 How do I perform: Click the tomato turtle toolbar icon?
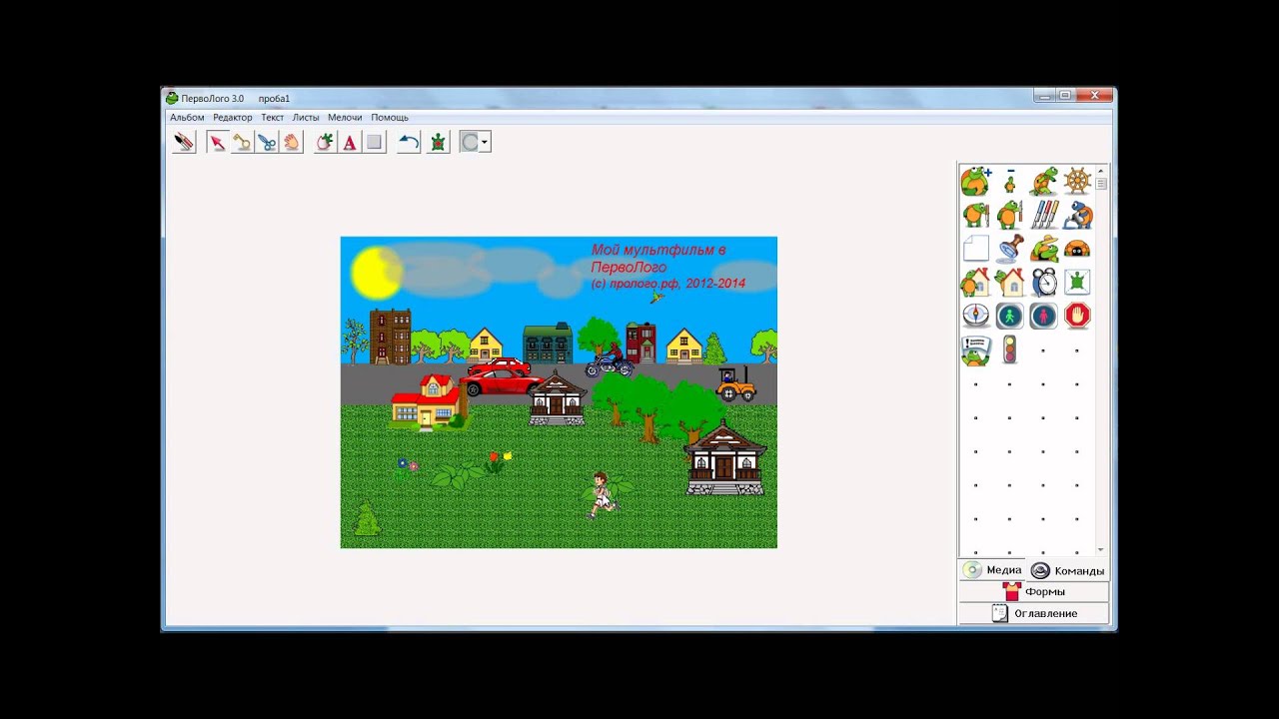point(325,142)
